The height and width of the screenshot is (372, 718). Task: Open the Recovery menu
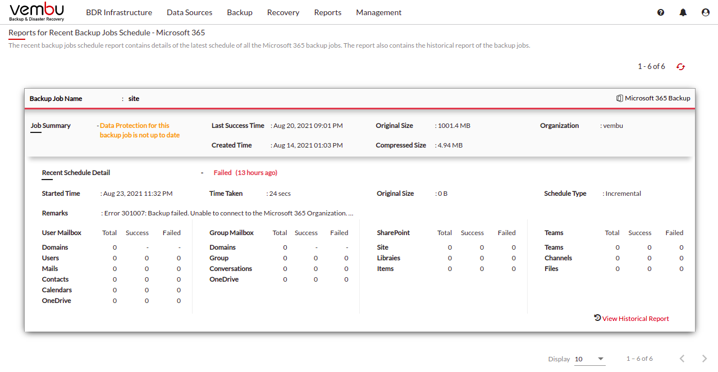click(x=283, y=12)
